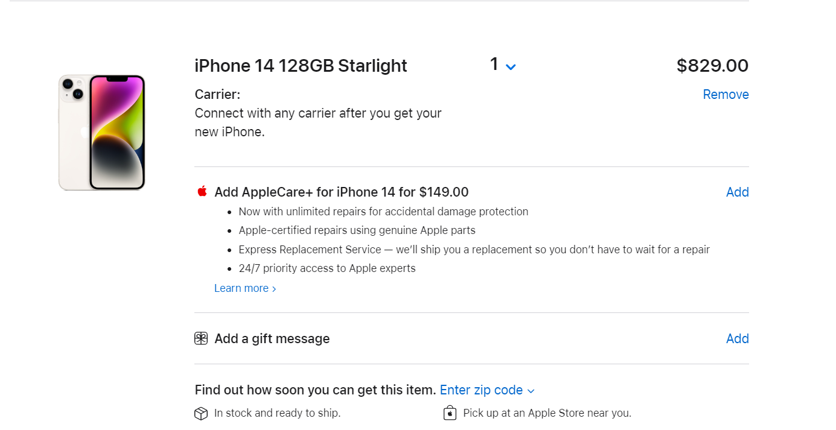This screenshot has height=430, width=836.
Task: Add AppleCare+ for iPhone 14
Action: (x=737, y=192)
